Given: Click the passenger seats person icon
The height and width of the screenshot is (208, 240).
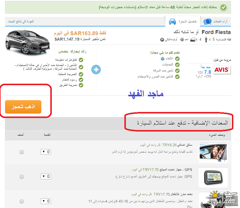Looking at the screenshot, I should (x=206, y=39).
